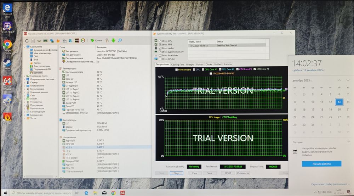
Task: Click the blue Начало работы button
Action: (x=321, y=164)
